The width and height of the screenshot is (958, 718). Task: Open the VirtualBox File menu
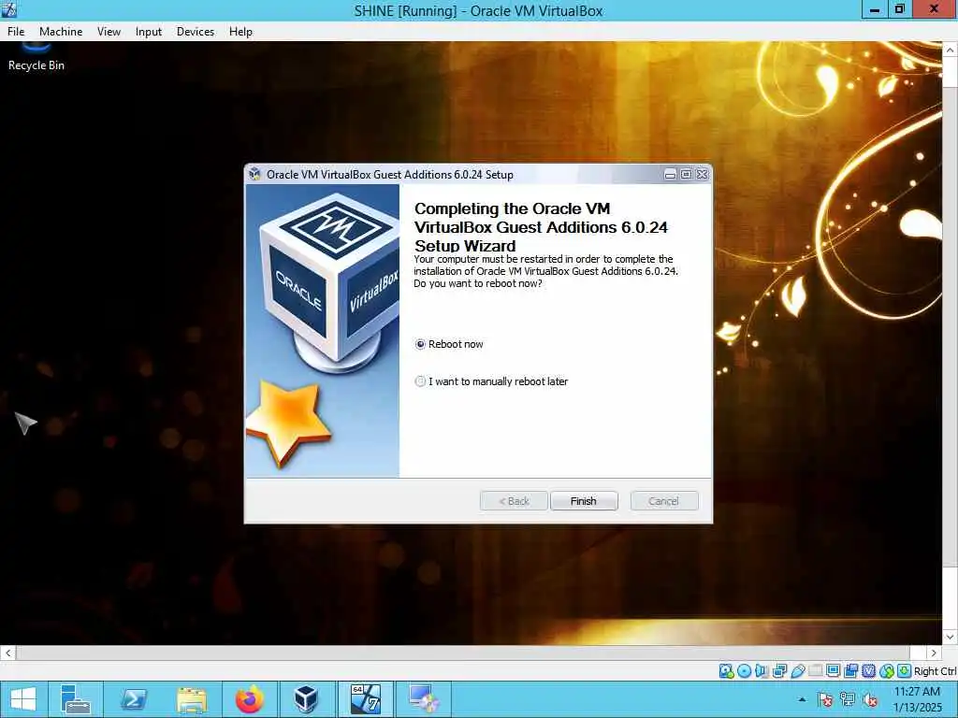click(x=16, y=32)
